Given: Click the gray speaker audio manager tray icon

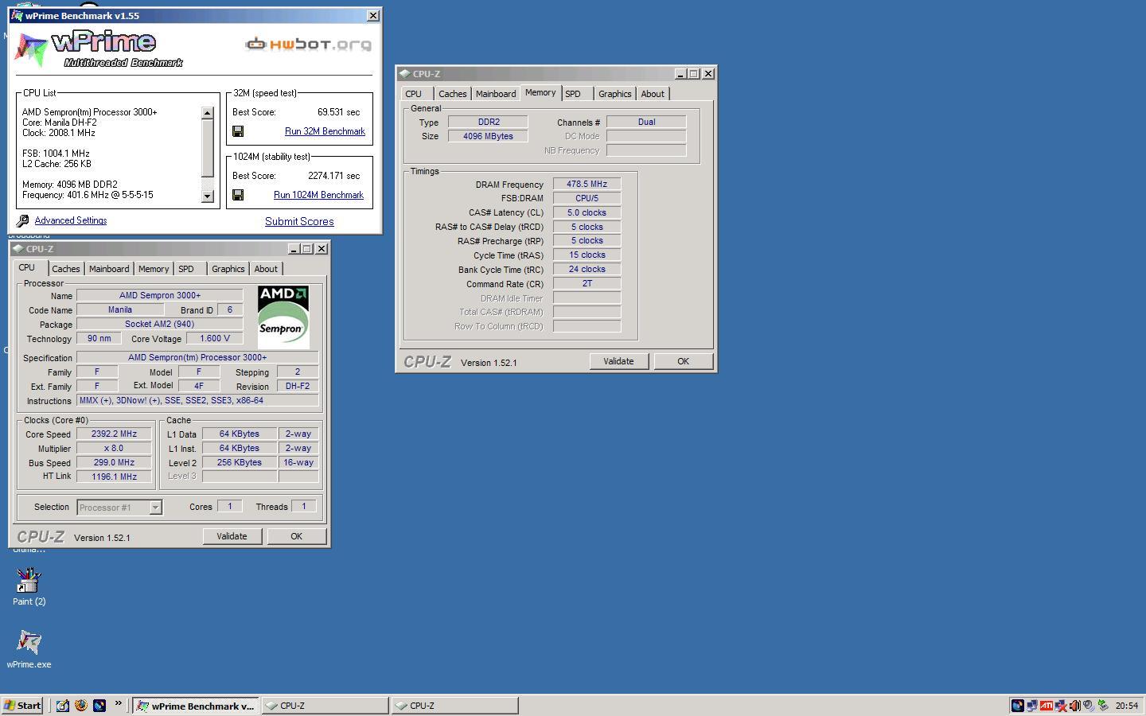Looking at the screenshot, I should [1089, 706].
